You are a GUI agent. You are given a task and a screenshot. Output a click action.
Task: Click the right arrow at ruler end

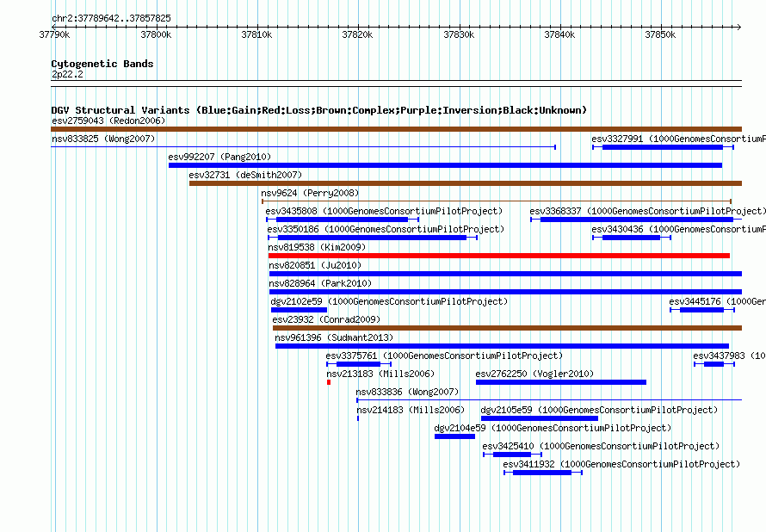738,27
